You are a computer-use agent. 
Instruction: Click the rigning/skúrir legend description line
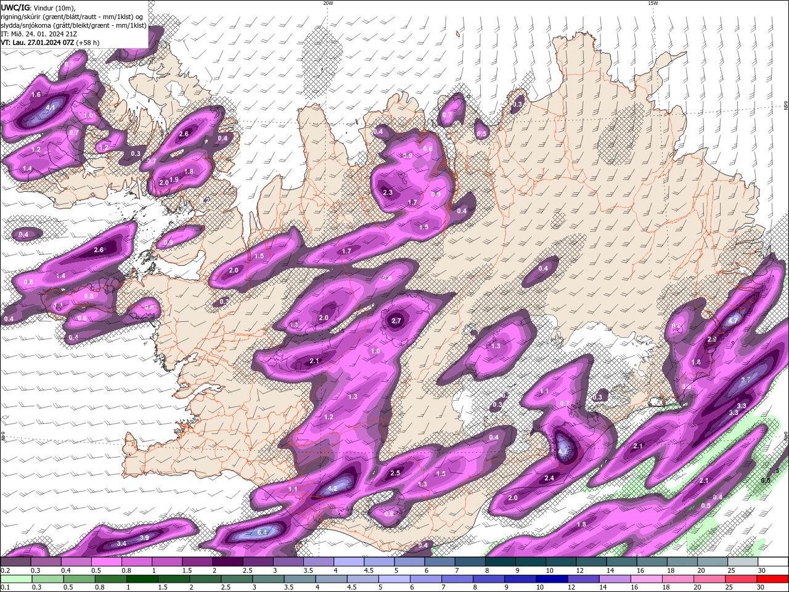(72, 17)
